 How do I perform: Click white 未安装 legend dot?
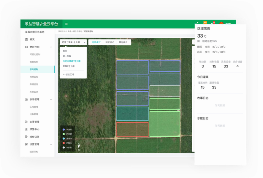[64, 147]
